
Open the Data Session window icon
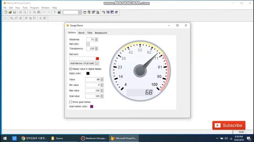[x=89, y=12]
